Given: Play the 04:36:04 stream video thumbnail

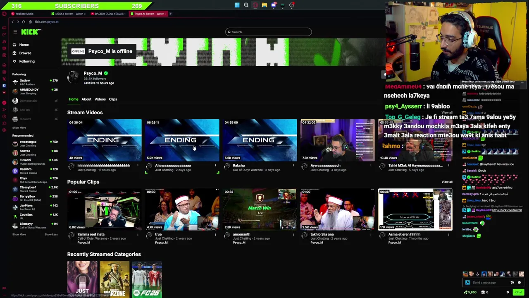Looking at the screenshot, I should click(x=105, y=140).
